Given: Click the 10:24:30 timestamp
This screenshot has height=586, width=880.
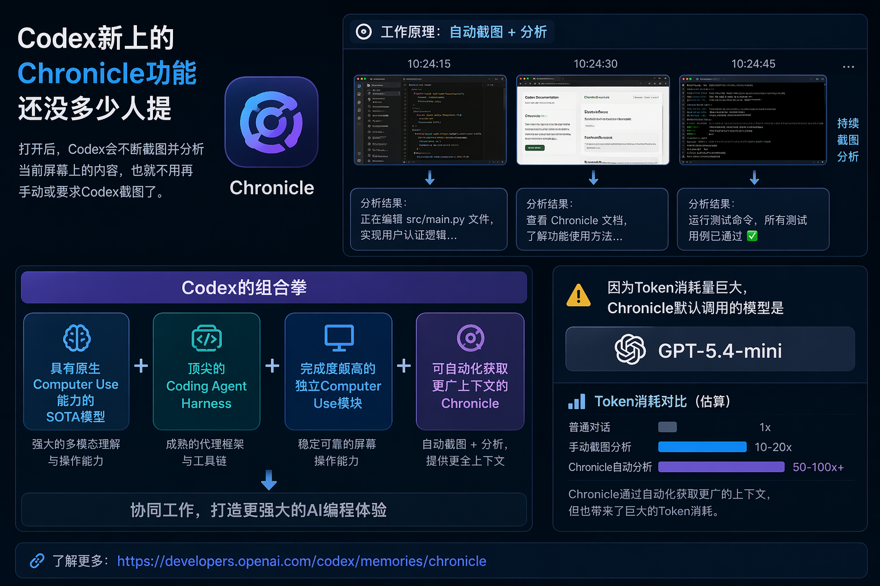Looking at the screenshot, I should click(596, 64).
